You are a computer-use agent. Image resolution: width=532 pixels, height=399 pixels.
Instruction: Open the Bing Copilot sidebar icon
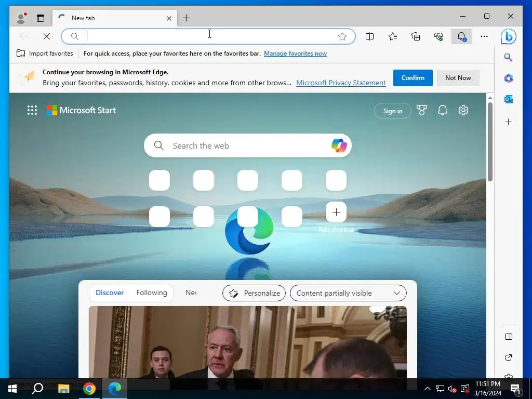(x=508, y=36)
